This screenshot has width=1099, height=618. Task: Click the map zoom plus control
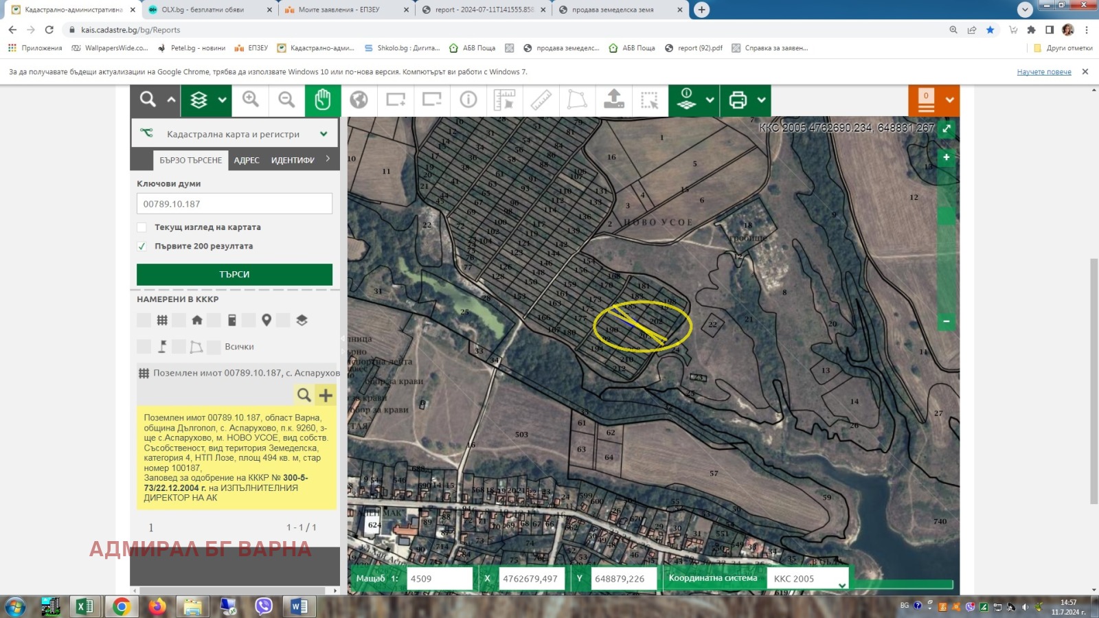click(947, 157)
